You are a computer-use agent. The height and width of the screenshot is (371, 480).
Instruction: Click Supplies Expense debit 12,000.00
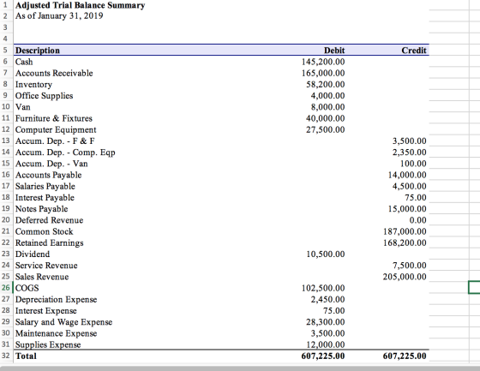326,344
